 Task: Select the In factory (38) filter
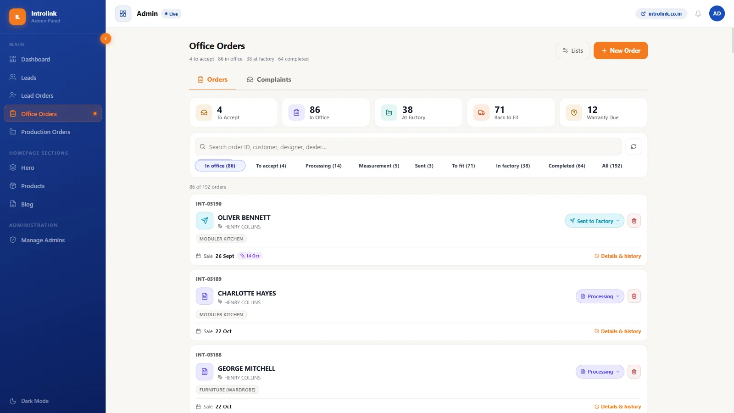tap(513, 166)
